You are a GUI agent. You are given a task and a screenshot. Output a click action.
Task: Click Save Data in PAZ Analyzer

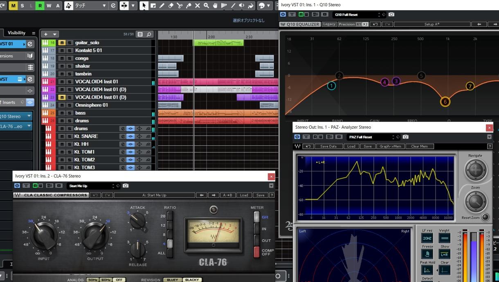point(328,146)
